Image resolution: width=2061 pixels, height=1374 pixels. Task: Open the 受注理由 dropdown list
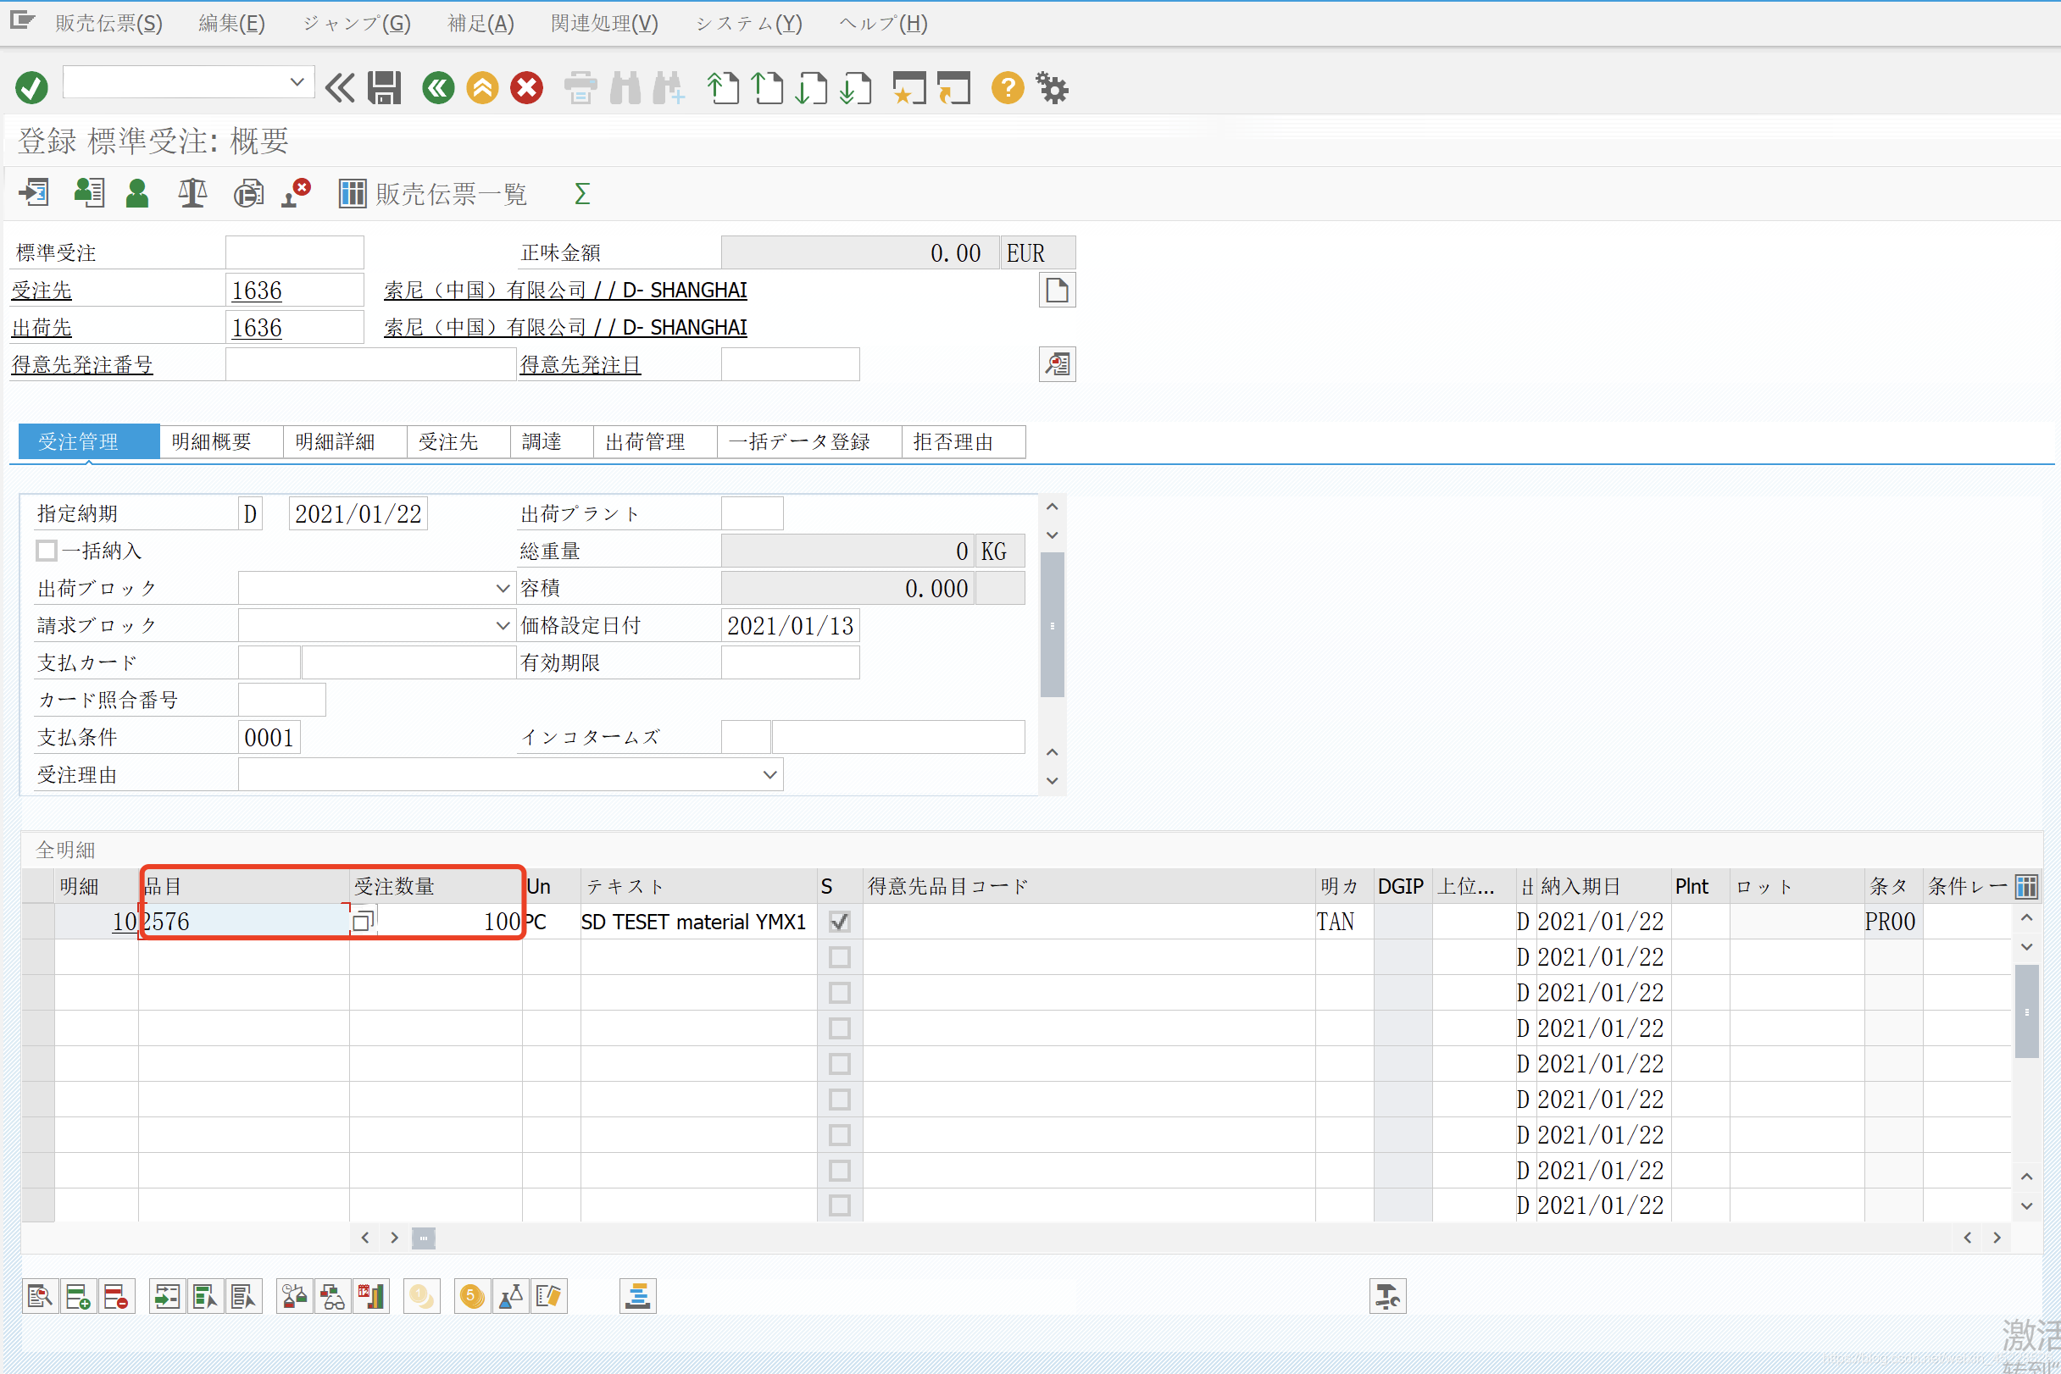tap(769, 774)
